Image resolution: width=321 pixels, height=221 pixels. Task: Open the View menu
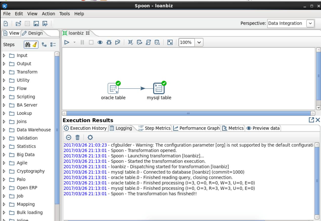coord(32,14)
